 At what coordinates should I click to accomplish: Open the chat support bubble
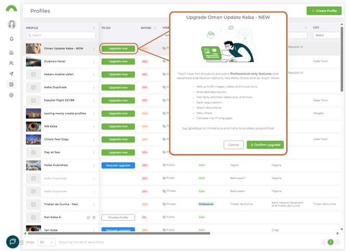[13, 242]
